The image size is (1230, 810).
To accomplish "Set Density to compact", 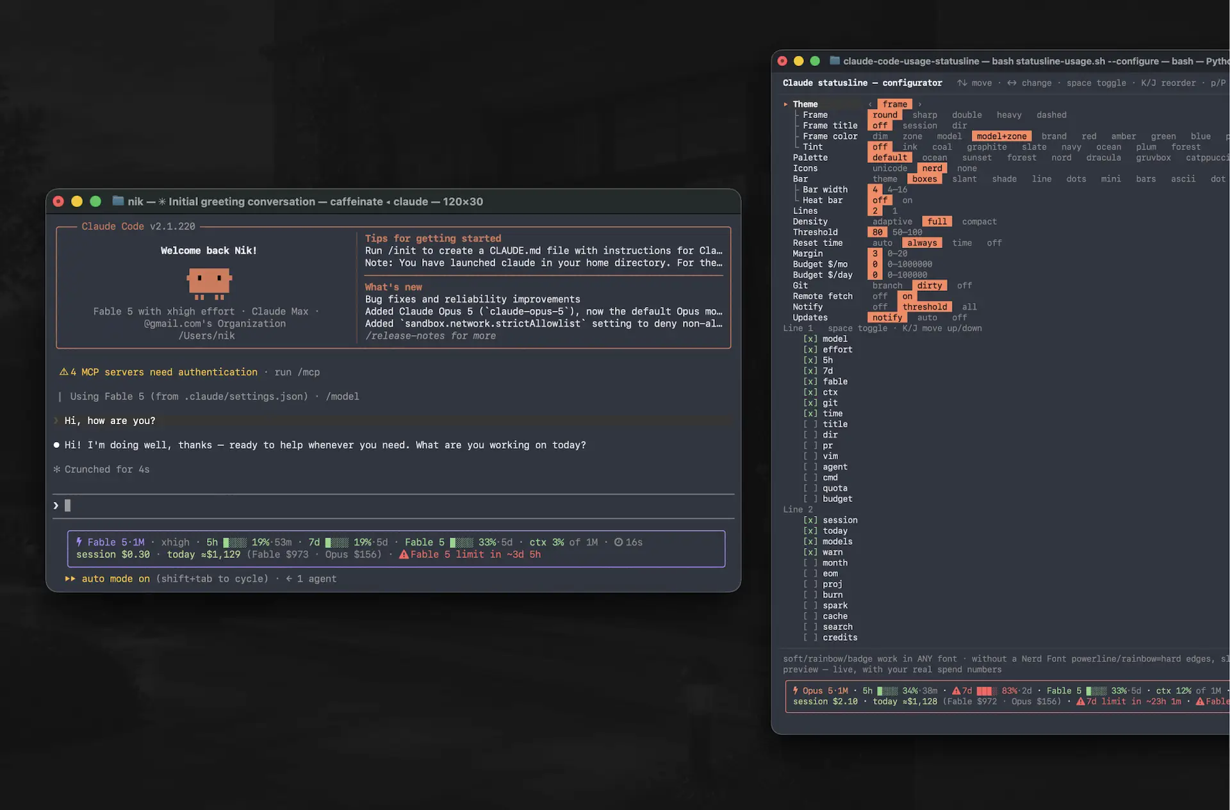I will point(980,222).
